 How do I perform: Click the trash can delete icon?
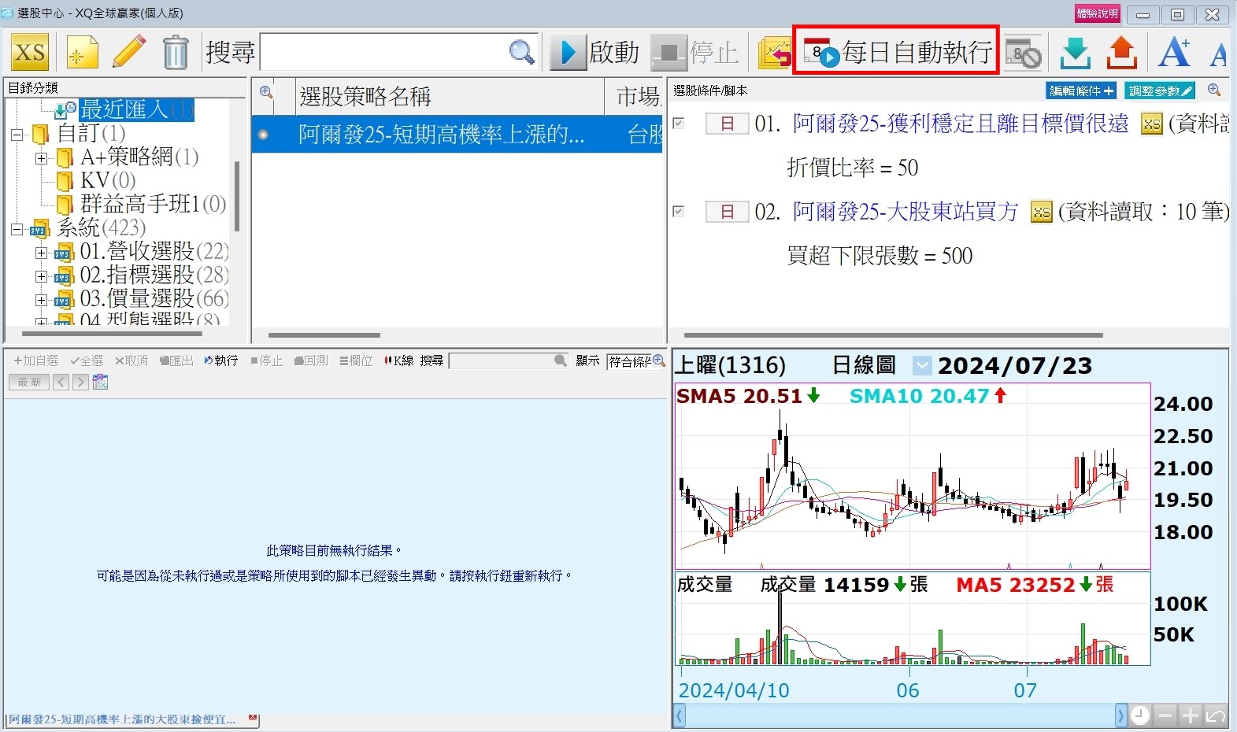pos(176,53)
